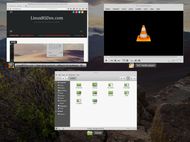This screenshot has width=190, height=142.
Task: Open the Documents folder icon in file pane
Action: [x=111, y=86]
